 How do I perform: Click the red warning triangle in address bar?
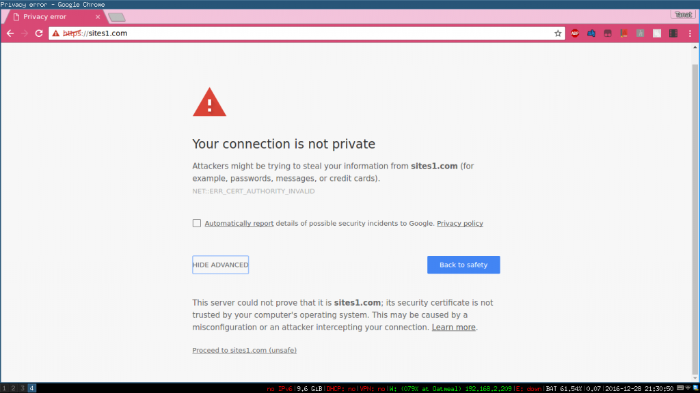pyautogui.click(x=56, y=33)
